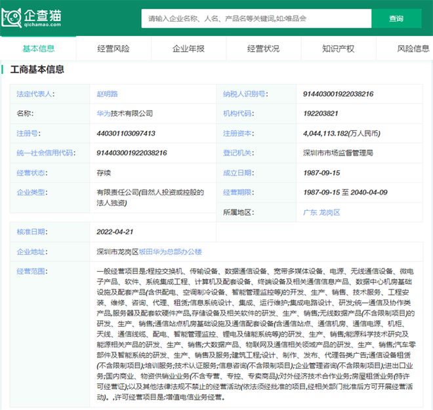Image resolution: width=433 pixels, height=410 pixels.
Task: Open the 知识产权 tab
Action: [339, 49]
